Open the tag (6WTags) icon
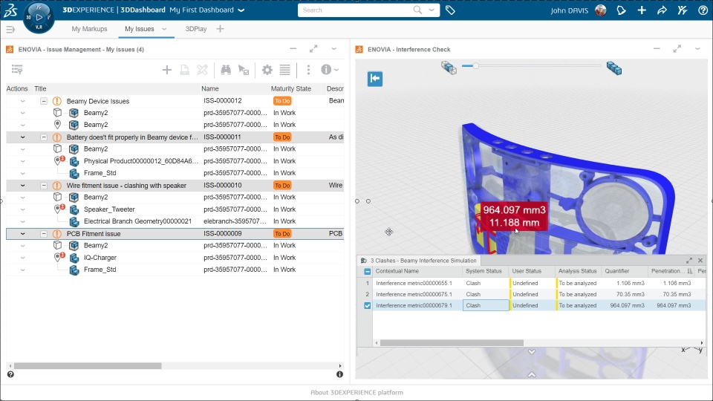The width and height of the screenshot is (713, 401). click(x=450, y=10)
